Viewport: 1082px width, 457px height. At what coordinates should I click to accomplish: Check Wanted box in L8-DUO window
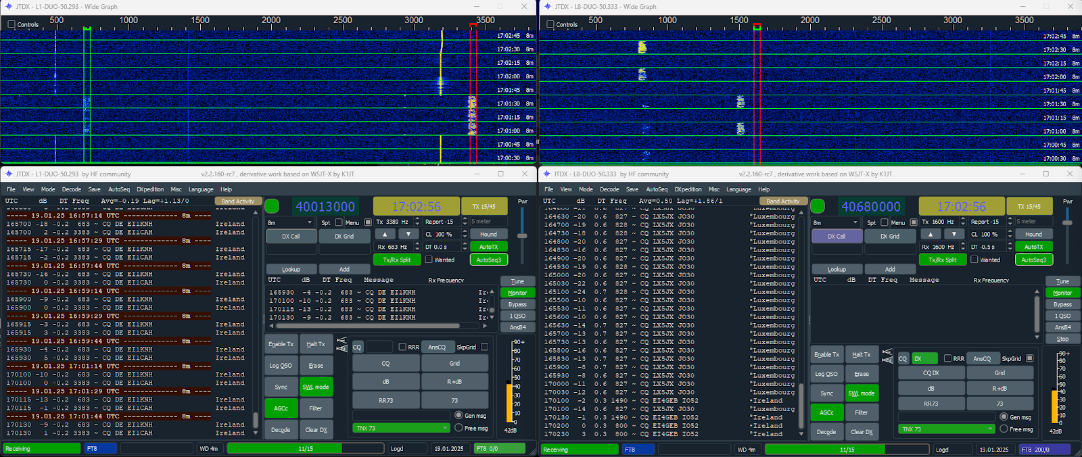[x=974, y=260]
